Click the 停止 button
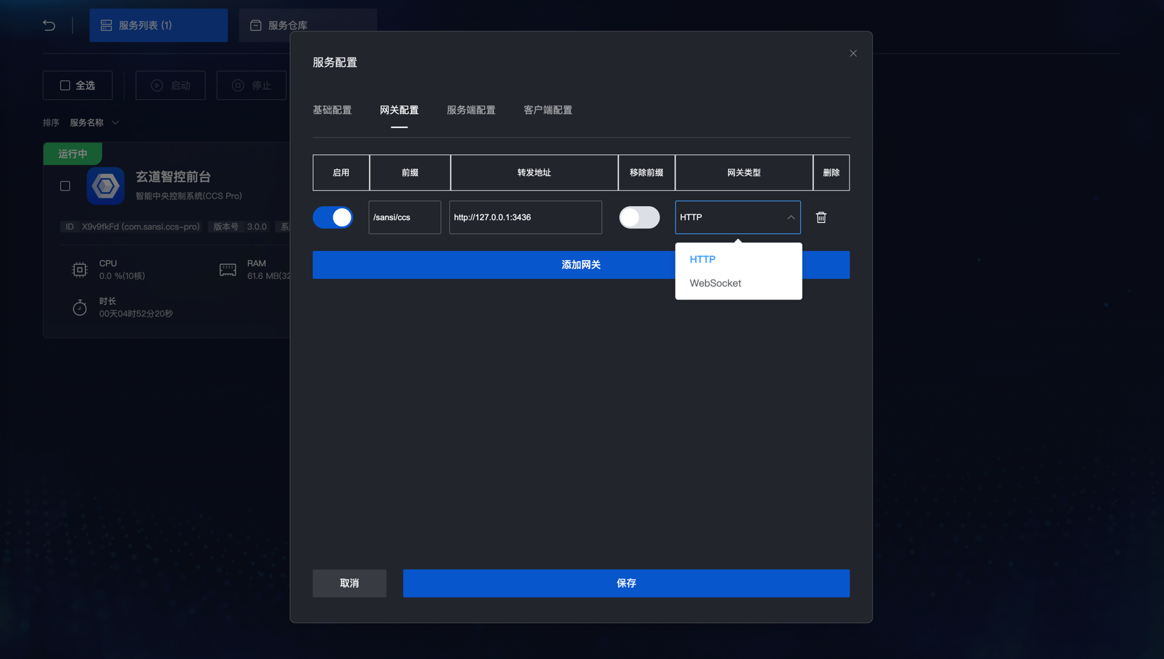Screen dimensions: 1164x659 [252, 85]
